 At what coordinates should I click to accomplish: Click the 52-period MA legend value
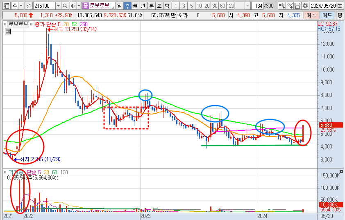[75, 24]
